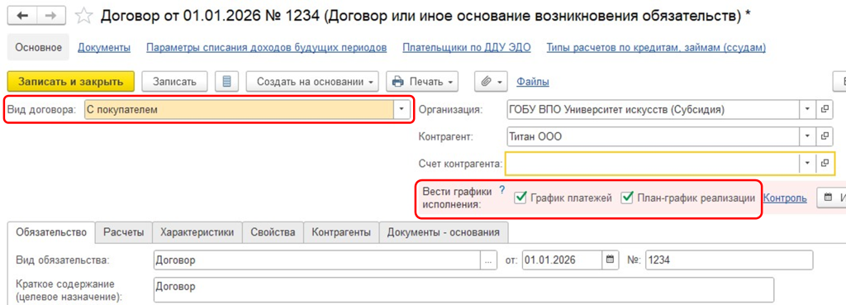Click the contract number field with 1234
The width and height of the screenshot is (846, 305).
tap(729, 260)
